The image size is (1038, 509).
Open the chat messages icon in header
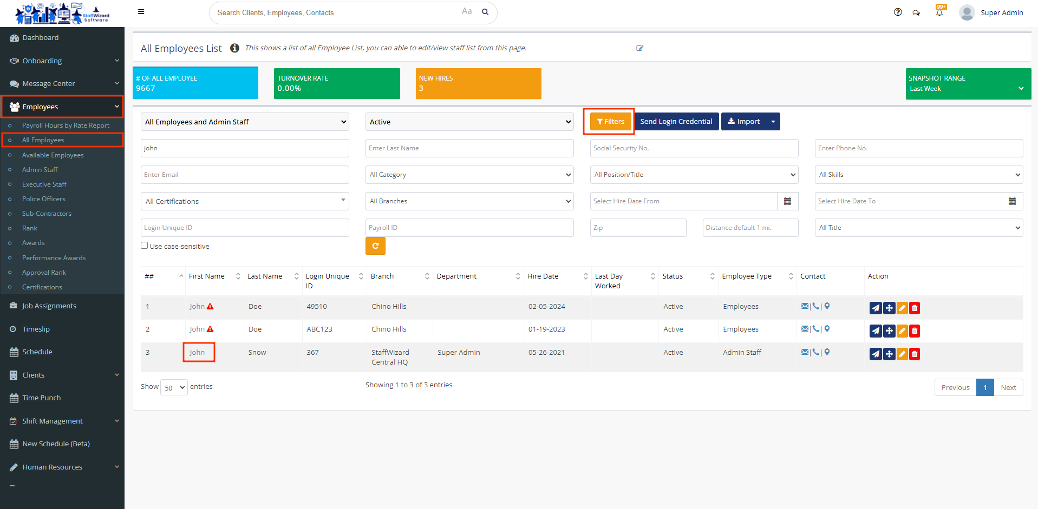[916, 12]
